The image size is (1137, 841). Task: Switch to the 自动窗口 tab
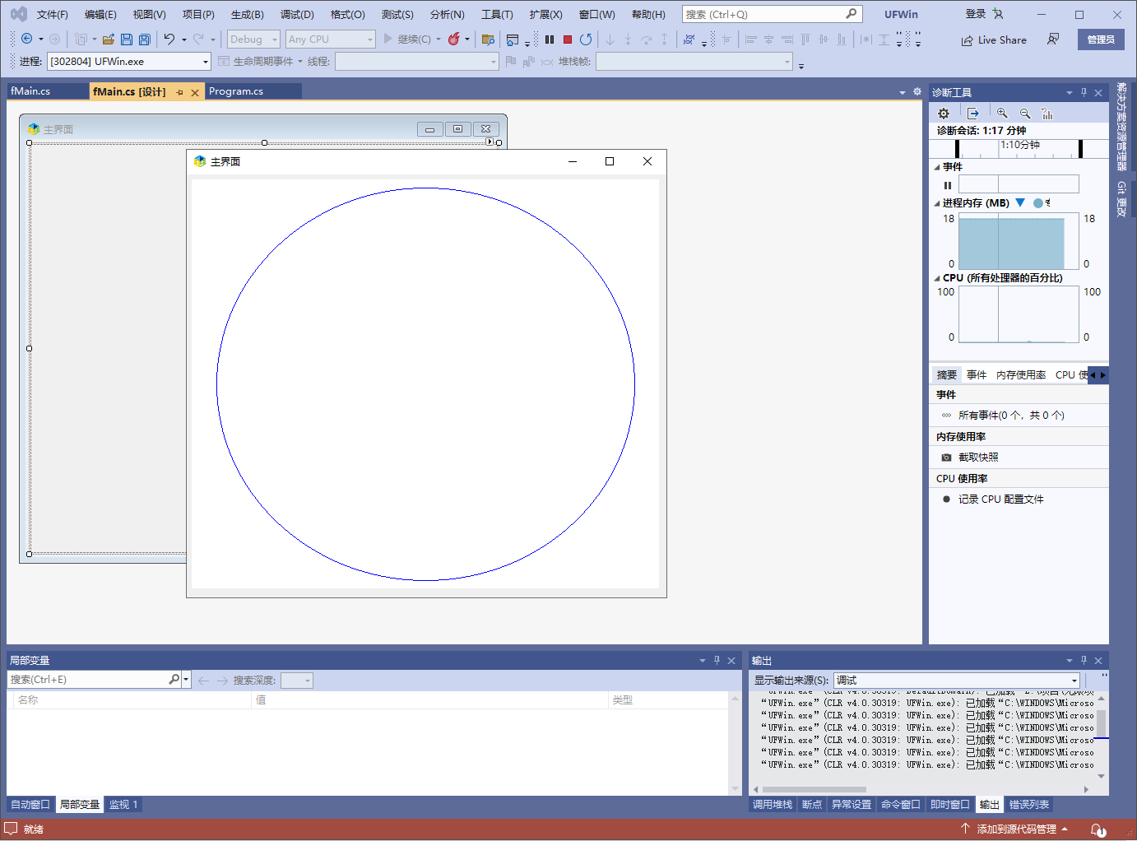pos(30,805)
